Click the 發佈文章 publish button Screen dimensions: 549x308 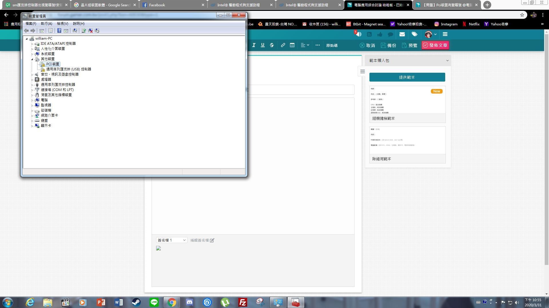coord(435,45)
